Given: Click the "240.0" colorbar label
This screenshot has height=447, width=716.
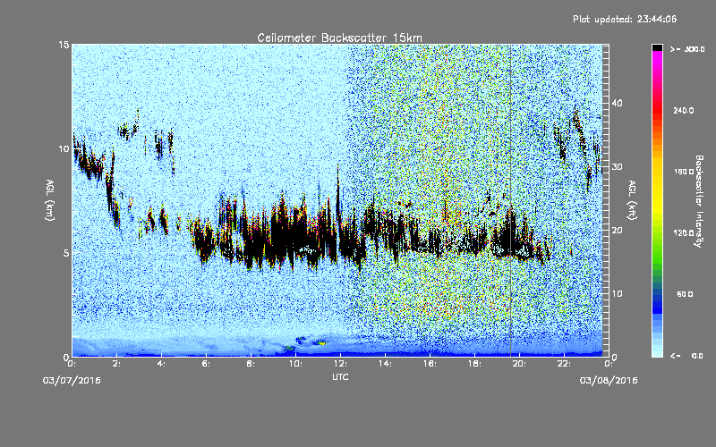Looking at the screenshot, I should click(x=684, y=111).
